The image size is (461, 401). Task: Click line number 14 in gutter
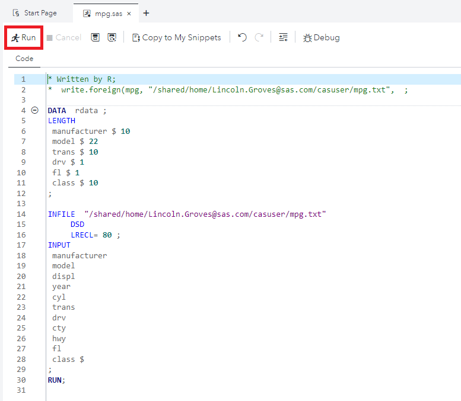[21, 214]
